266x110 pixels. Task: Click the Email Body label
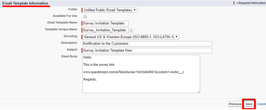69,56
